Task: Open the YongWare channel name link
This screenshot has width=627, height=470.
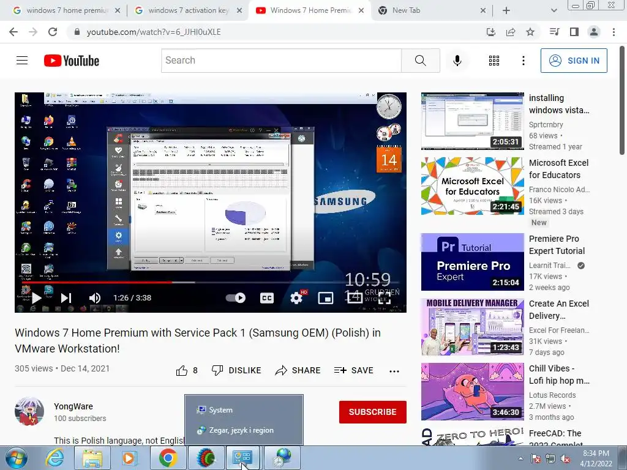Action: [x=73, y=406]
